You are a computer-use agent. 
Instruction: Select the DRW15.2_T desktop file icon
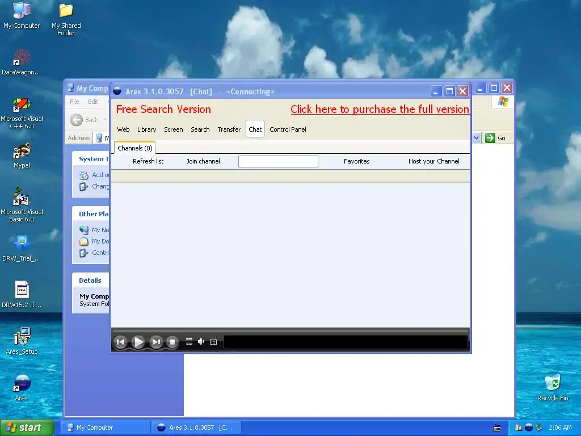[x=22, y=295]
